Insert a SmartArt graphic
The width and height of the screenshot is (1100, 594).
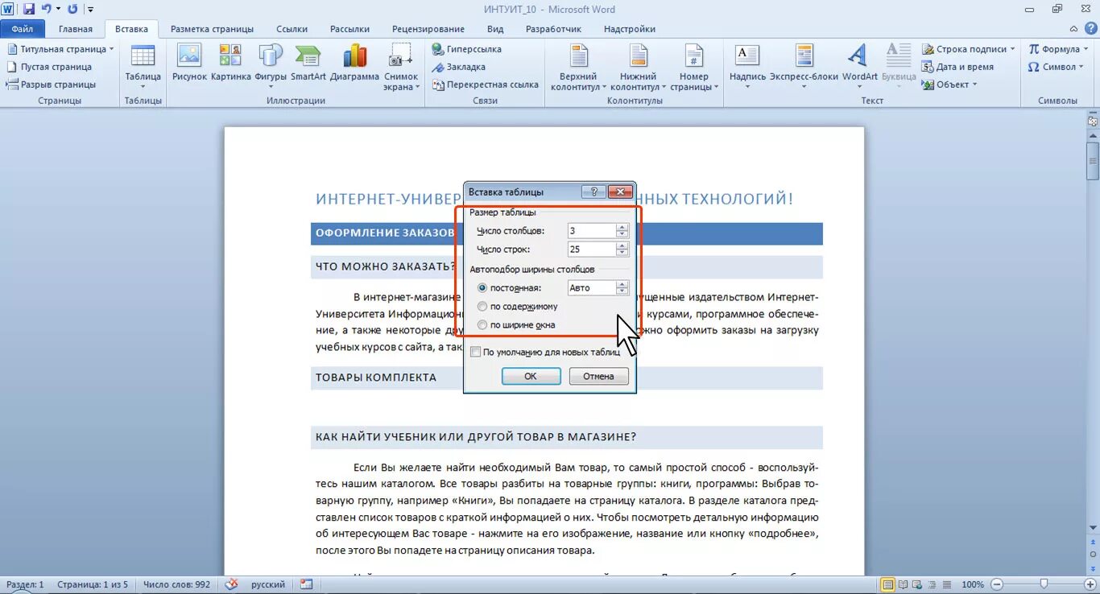[x=308, y=64]
